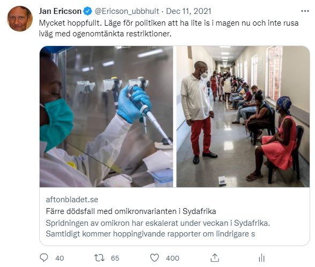Click the Jan Ericson display name
Image resolution: width=315 pixels, height=267 pixels.
pos(60,11)
